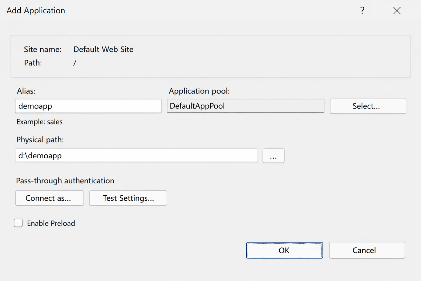Viewport: 421px width, 281px height.
Task: Click the 'Alias:' label
Action: [x=26, y=91]
